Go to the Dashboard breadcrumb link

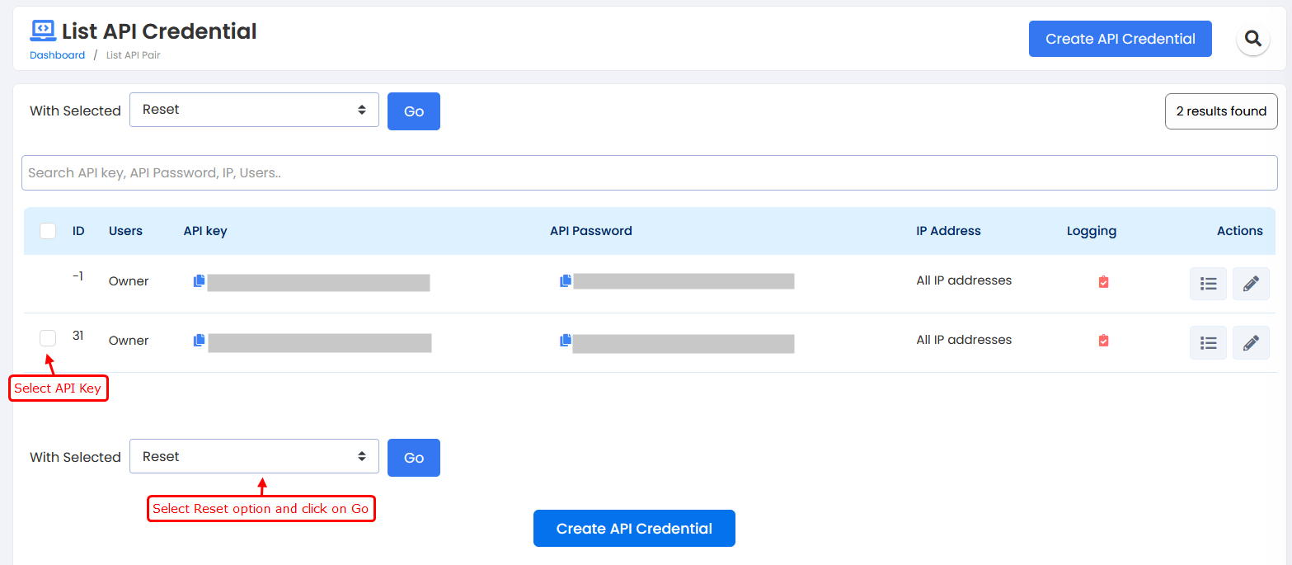pyautogui.click(x=57, y=55)
